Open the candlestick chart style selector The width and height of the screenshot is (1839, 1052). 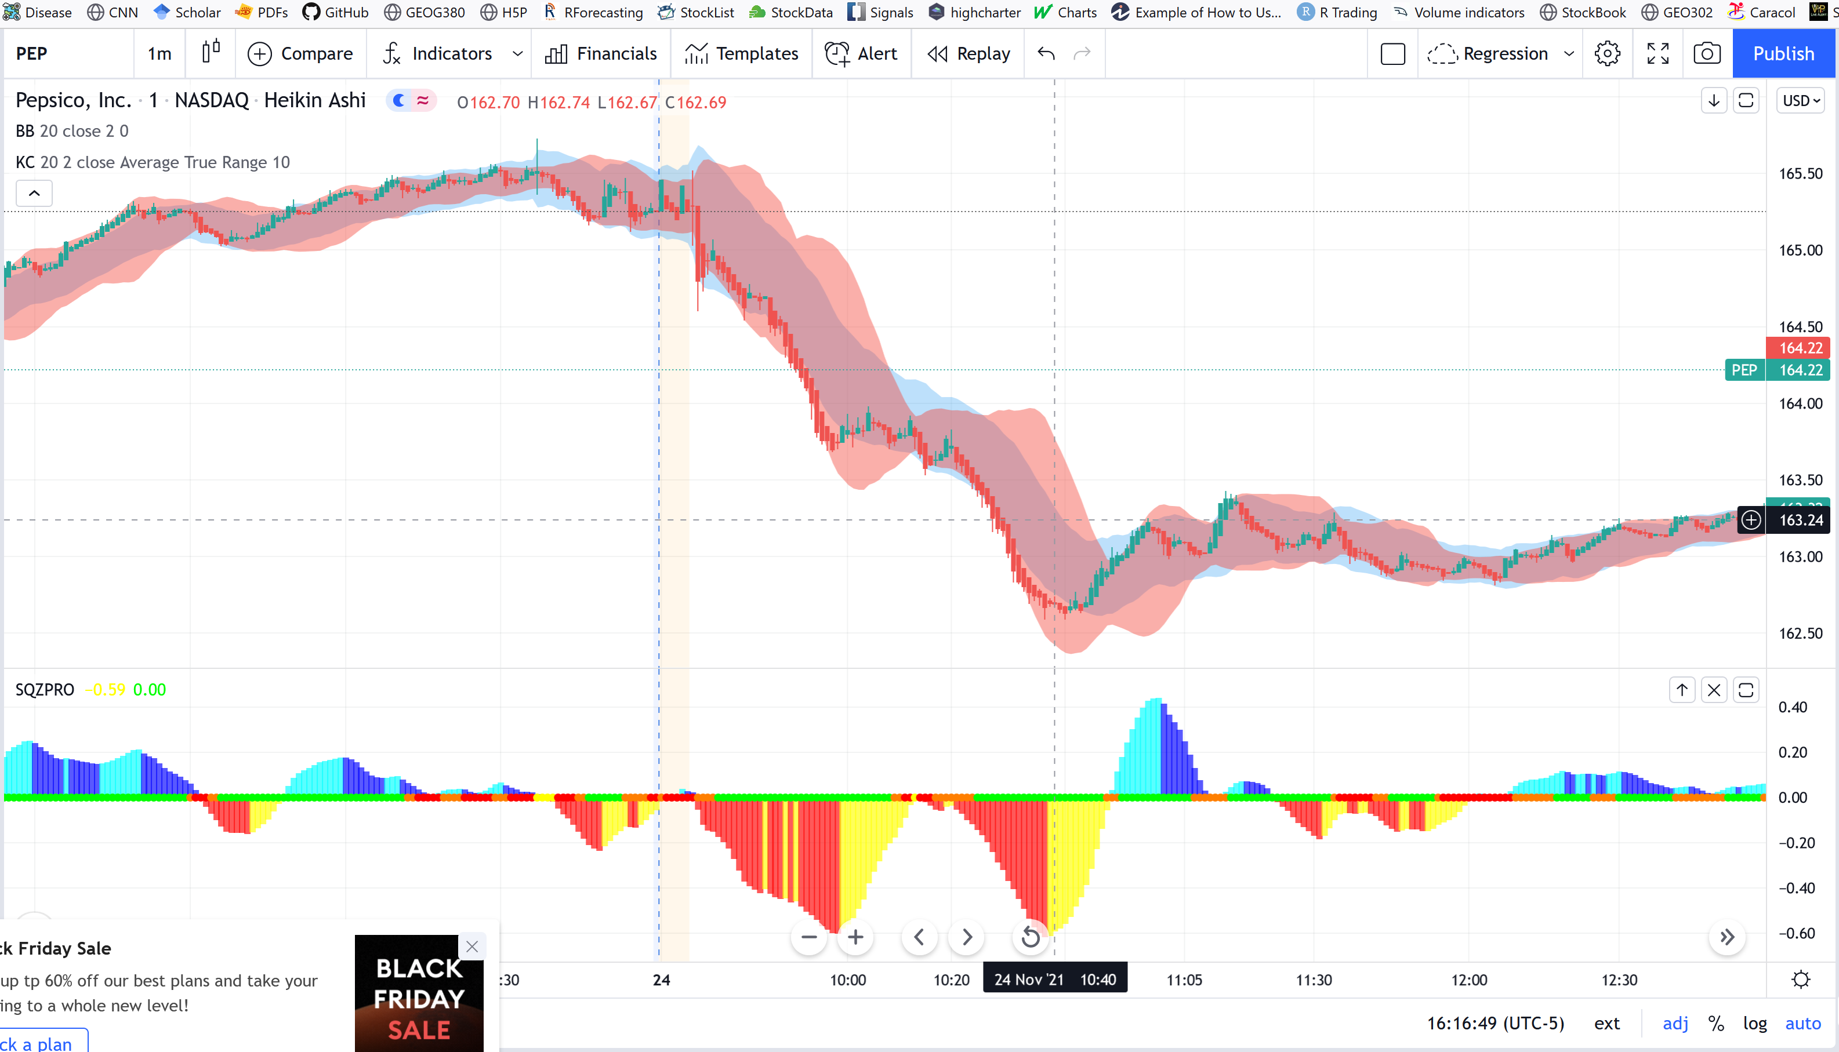click(x=211, y=53)
